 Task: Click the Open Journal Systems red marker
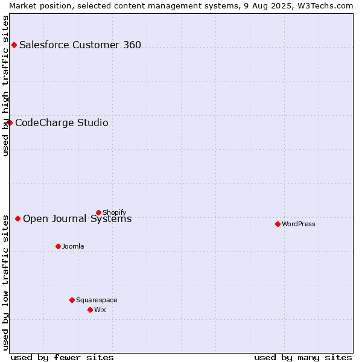17,218
